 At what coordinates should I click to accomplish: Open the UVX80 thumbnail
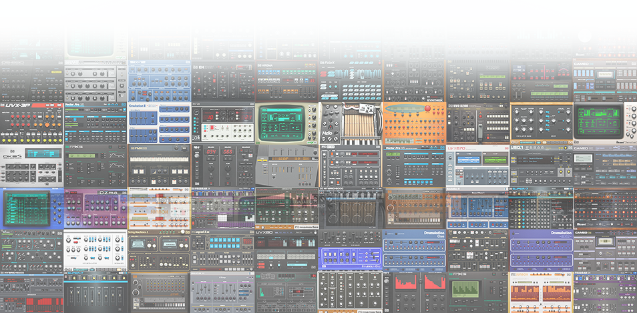[x=286, y=250]
